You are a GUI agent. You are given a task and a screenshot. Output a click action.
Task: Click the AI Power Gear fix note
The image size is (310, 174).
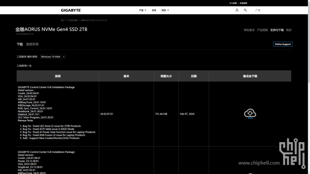coord(59,132)
